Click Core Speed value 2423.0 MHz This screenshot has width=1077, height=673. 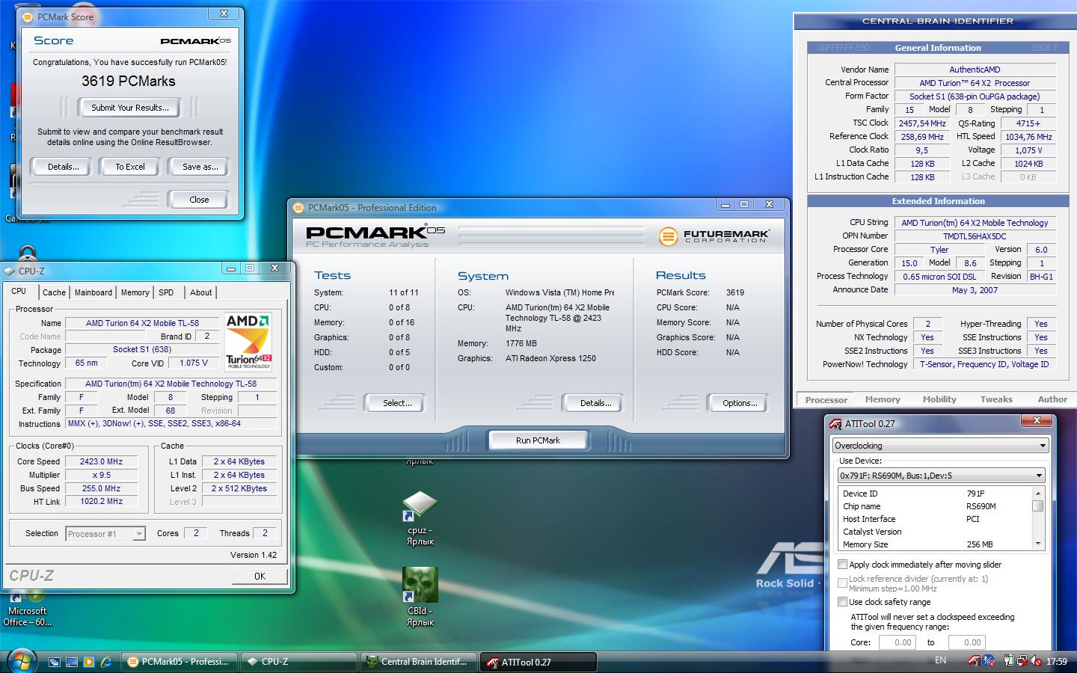click(x=101, y=462)
